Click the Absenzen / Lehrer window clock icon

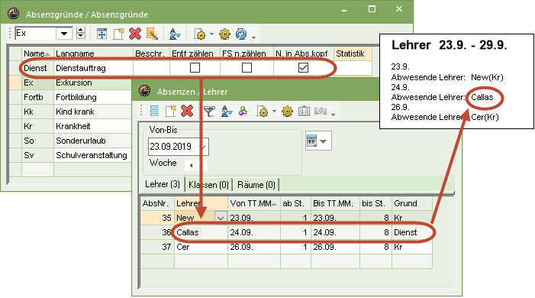pos(145,91)
